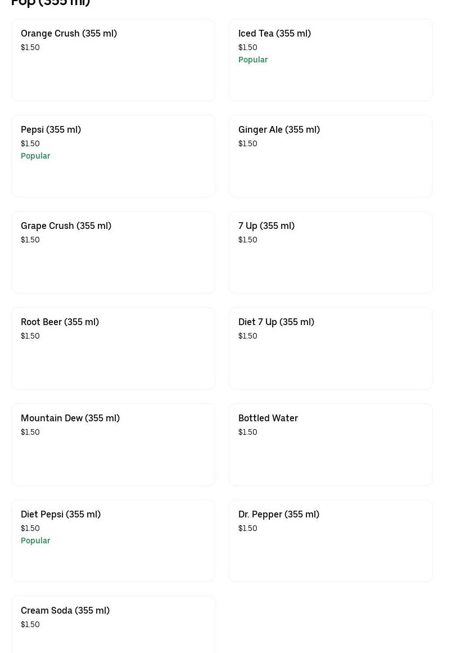Open Mountain Dew (355 ml) item
This screenshot has height=653, width=452.
tap(113, 445)
